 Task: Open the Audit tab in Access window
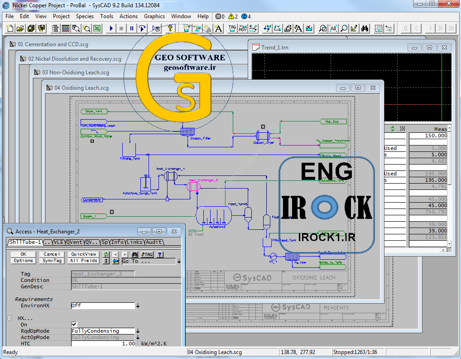tap(154, 242)
